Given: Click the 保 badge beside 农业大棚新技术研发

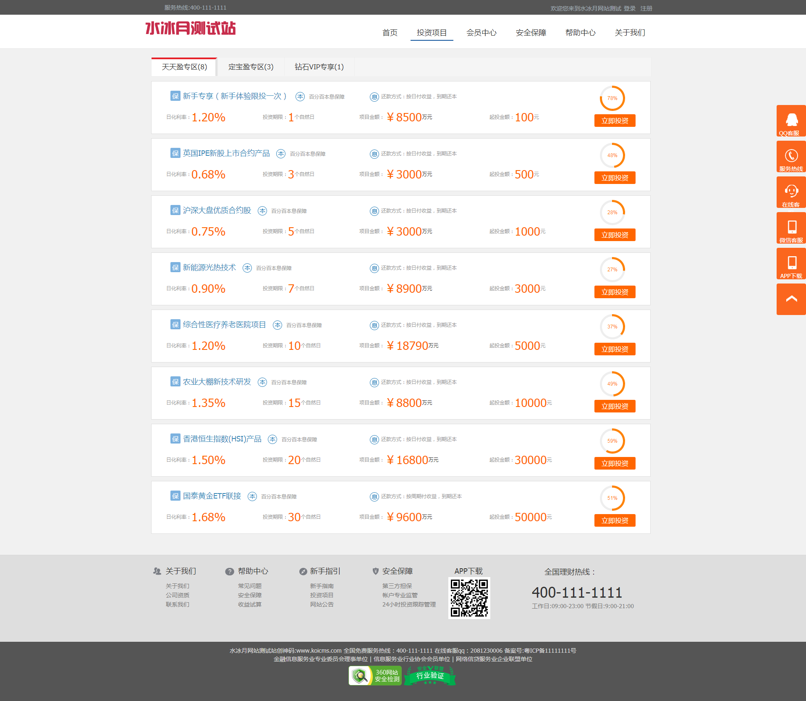Looking at the screenshot, I should [x=175, y=381].
